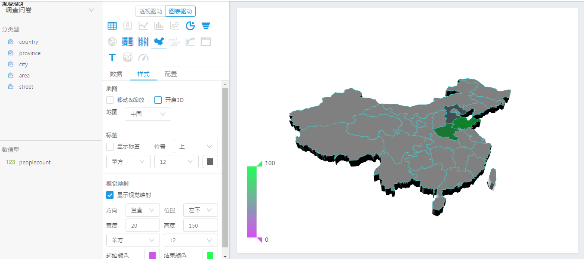The width and height of the screenshot is (584, 259).
Task: Select the line chart icon
Action: [143, 26]
